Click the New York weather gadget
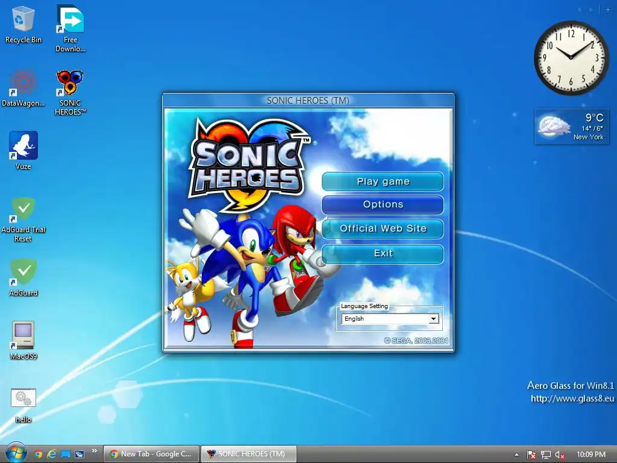This screenshot has width=617, height=463. (571, 127)
